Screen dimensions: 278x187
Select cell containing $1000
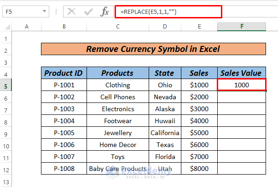199,85
